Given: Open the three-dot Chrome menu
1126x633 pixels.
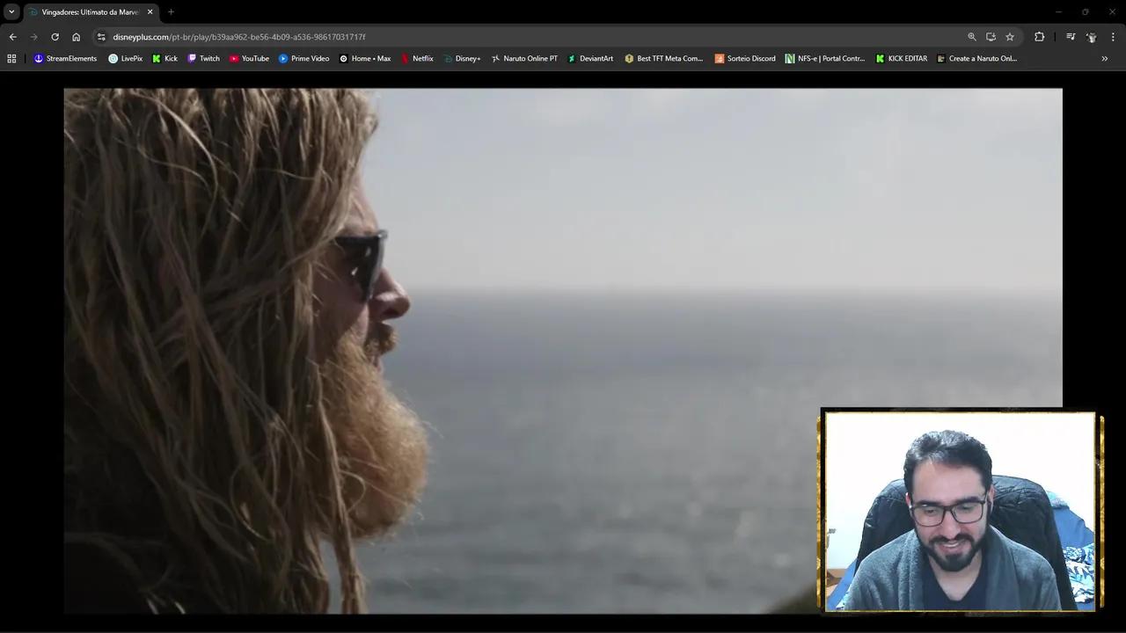Looking at the screenshot, I should [1114, 37].
